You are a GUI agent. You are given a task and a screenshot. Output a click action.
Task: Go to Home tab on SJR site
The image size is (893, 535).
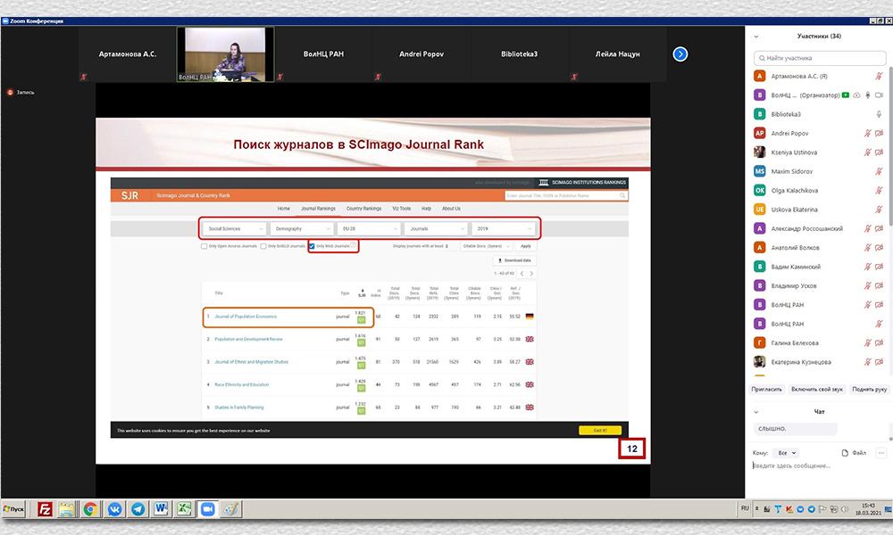coord(284,209)
